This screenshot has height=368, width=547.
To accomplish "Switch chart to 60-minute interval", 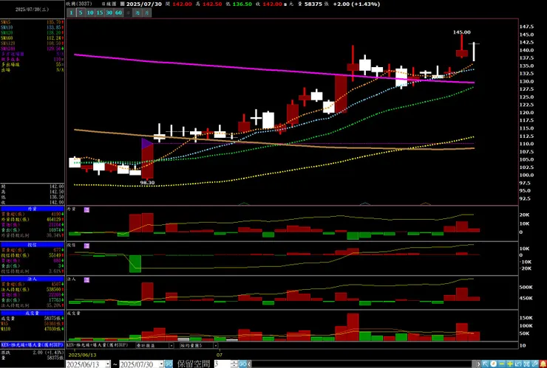I will click(118, 13).
